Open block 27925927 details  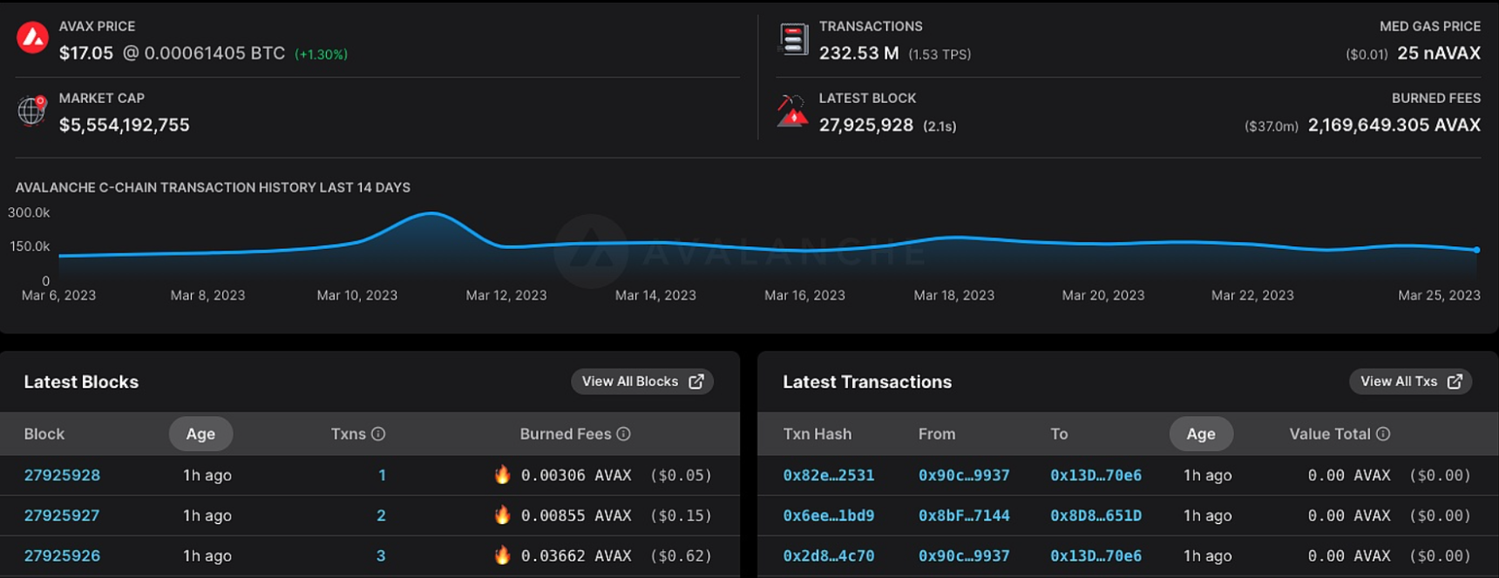click(x=62, y=515)
